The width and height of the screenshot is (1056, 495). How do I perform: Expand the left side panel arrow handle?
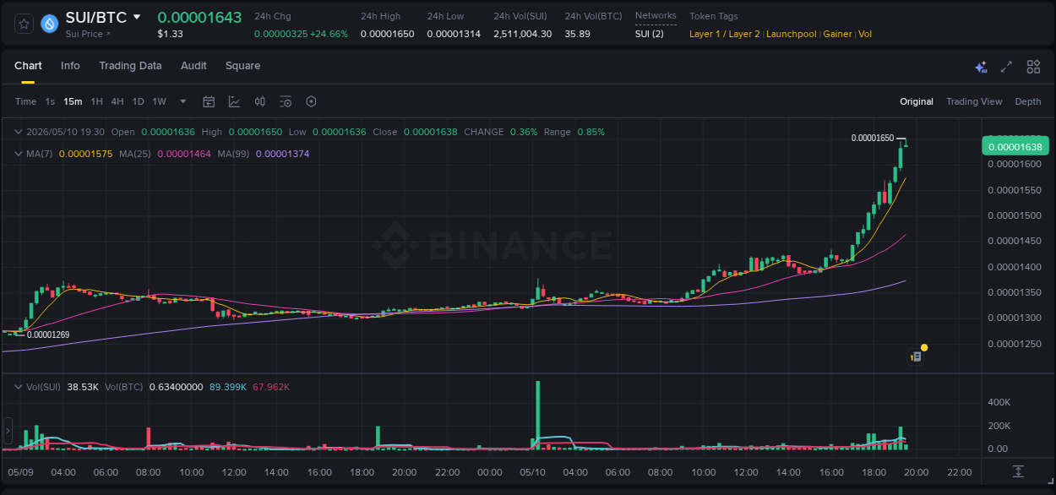[x=8, y=431]
